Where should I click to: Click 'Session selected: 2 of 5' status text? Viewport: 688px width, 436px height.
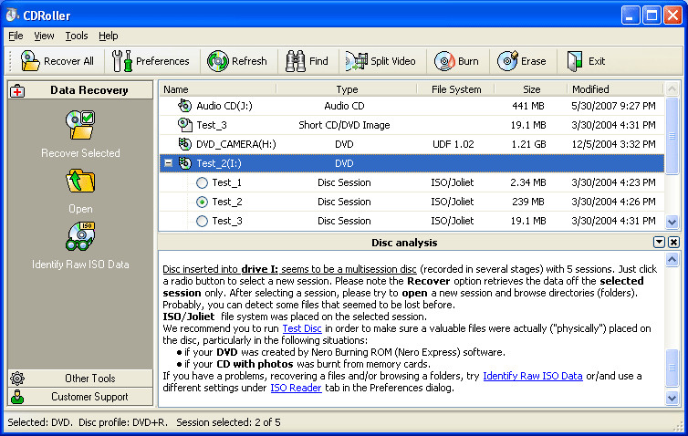pos(228,422)
